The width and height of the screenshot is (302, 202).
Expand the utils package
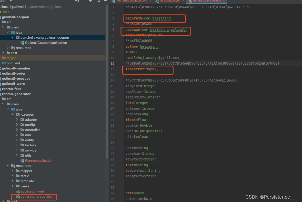tap(17, 155)
